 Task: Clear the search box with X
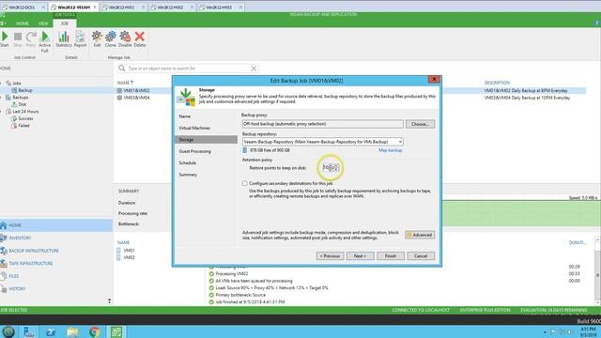[x=254, y=69]
